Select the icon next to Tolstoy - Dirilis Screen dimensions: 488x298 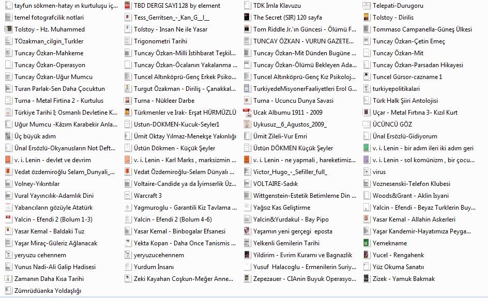point(367,18)
